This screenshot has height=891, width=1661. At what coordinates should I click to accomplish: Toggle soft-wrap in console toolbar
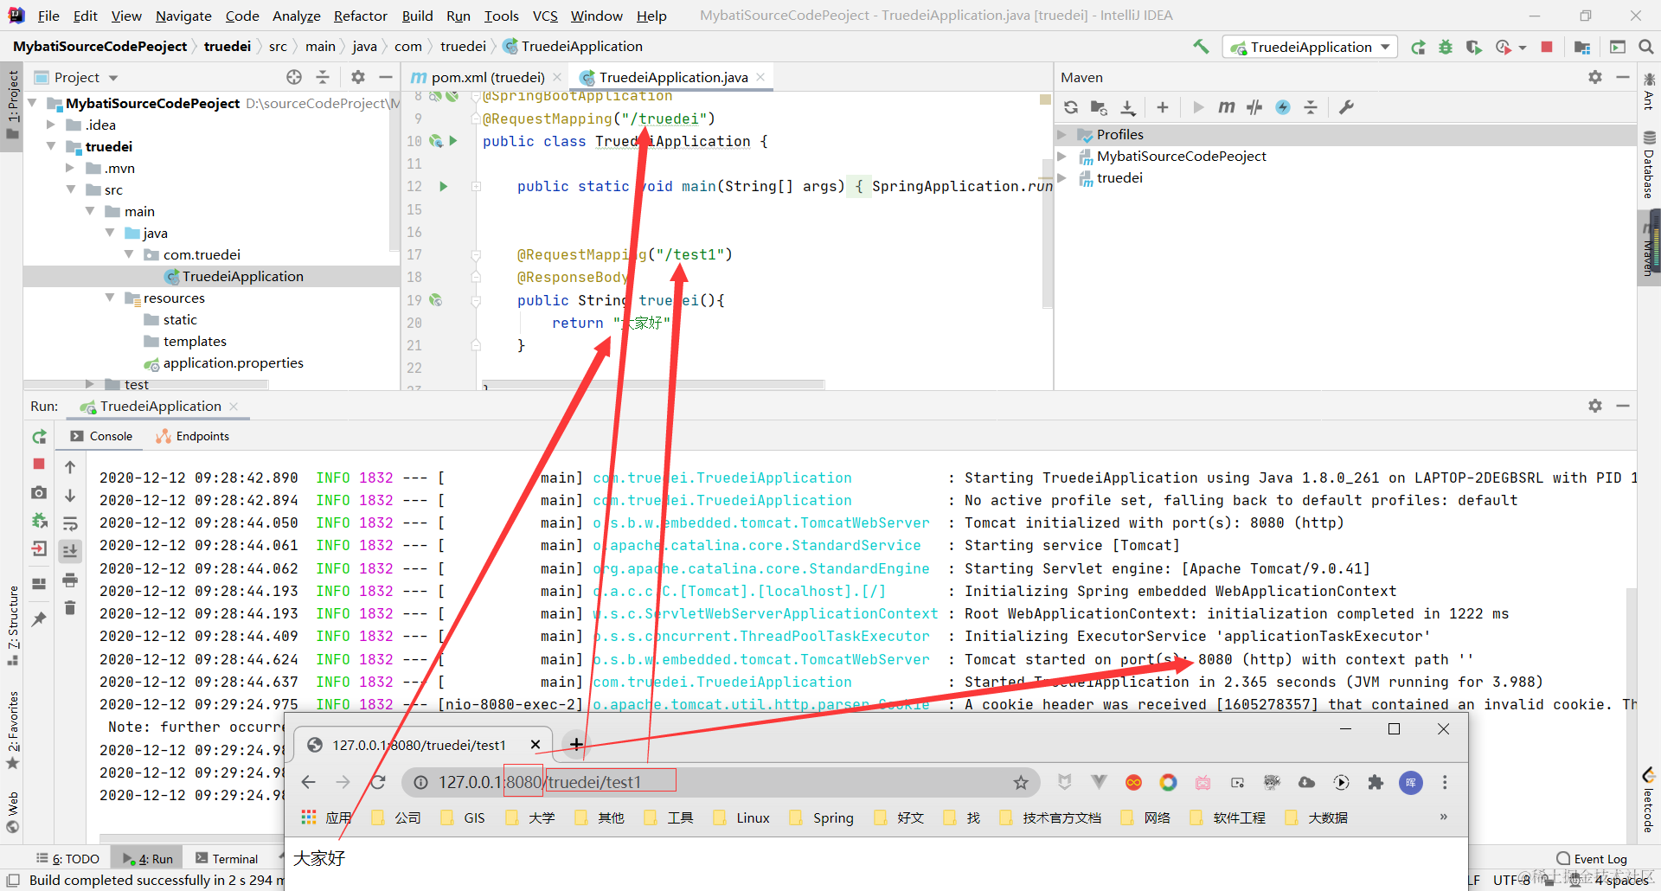tap(70, 523)
